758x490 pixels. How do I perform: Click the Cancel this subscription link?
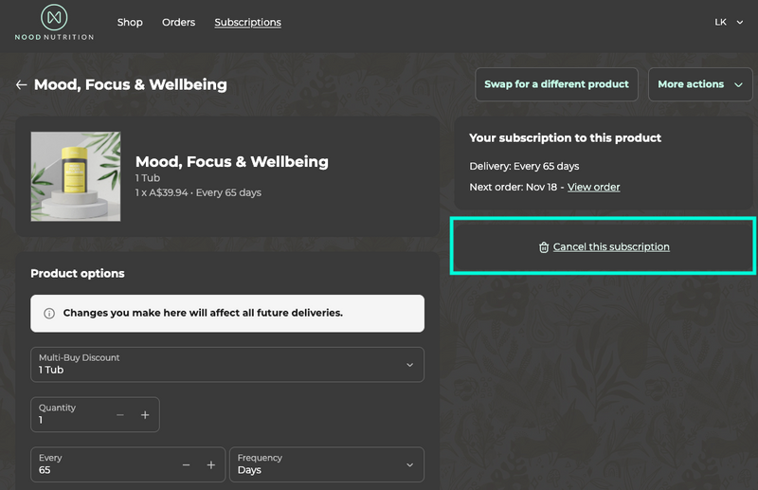611,247
